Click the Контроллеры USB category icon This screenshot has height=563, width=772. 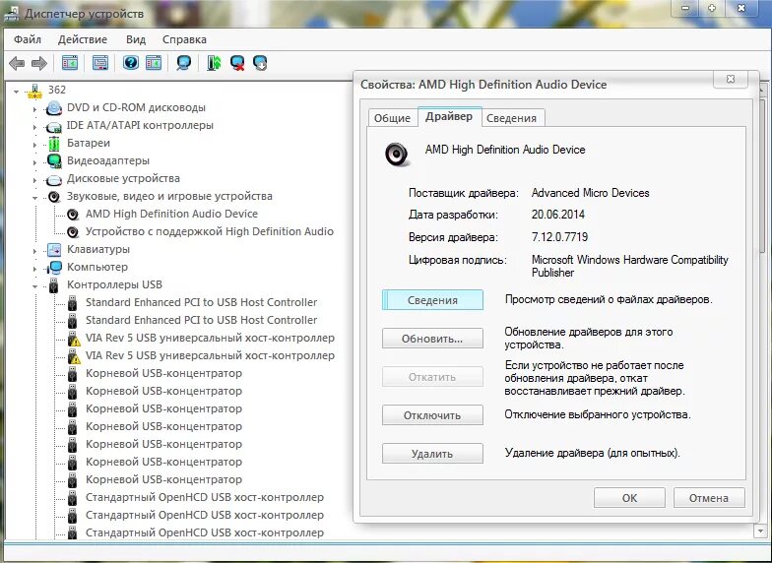[53, 285]
